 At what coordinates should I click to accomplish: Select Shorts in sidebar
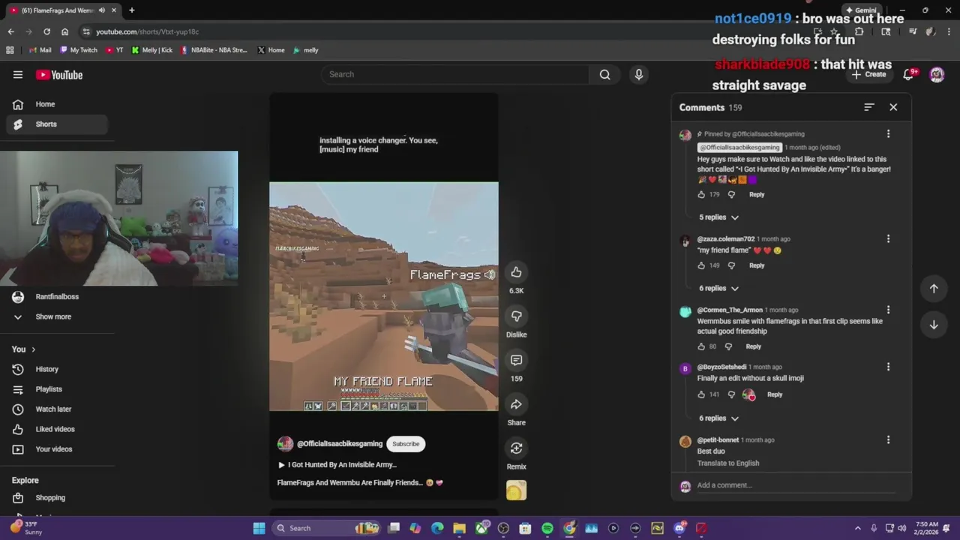(x=57, y=124)
